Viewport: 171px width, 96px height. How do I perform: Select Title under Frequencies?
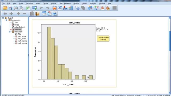pyautogui.click(x=16, y=22)
